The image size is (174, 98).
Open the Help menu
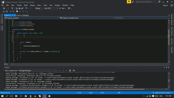click(72, 5)
